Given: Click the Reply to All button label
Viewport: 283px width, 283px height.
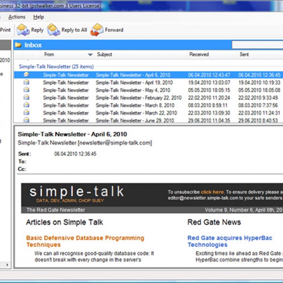Looking at the screenshot, I should pyautogui.click(x=74, y=30).
